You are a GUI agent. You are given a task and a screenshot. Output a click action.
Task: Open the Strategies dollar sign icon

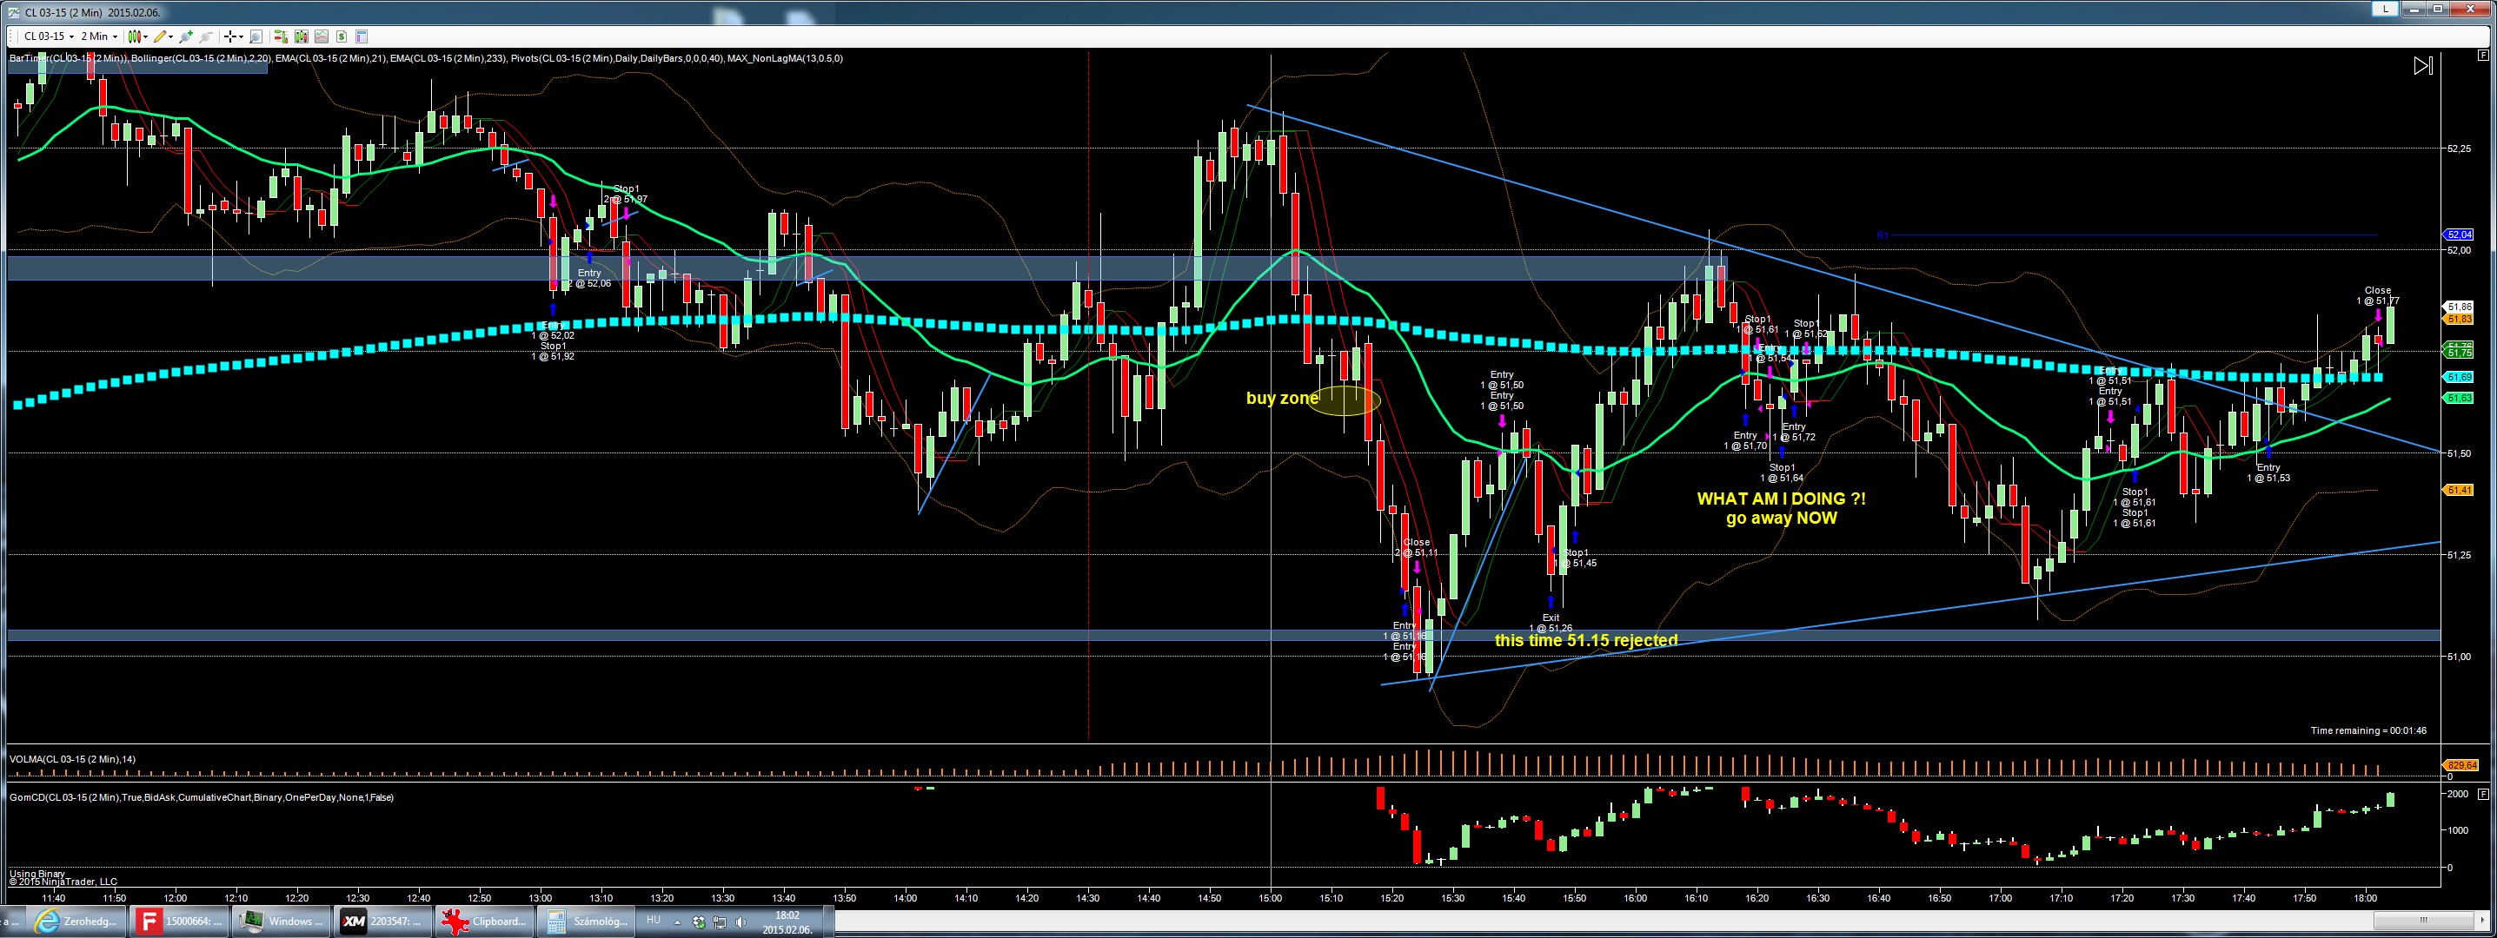click(342, 36)
